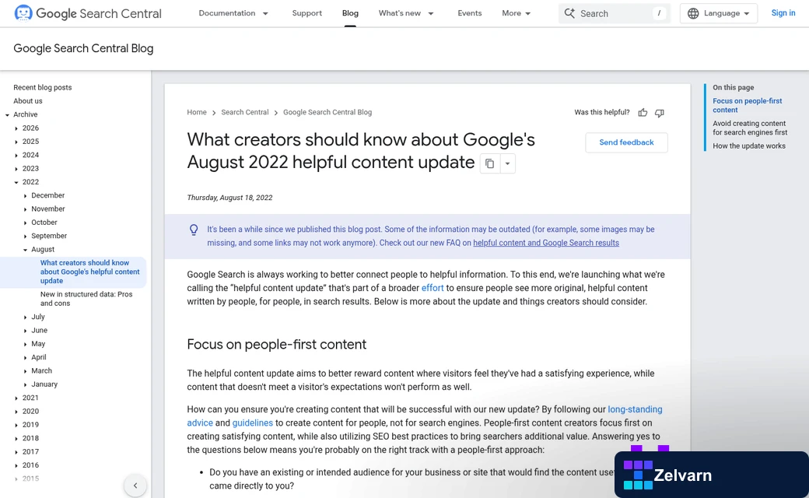Expand the June month node
This screenshot has height=498, width=809.
click(x=25, y=330)
